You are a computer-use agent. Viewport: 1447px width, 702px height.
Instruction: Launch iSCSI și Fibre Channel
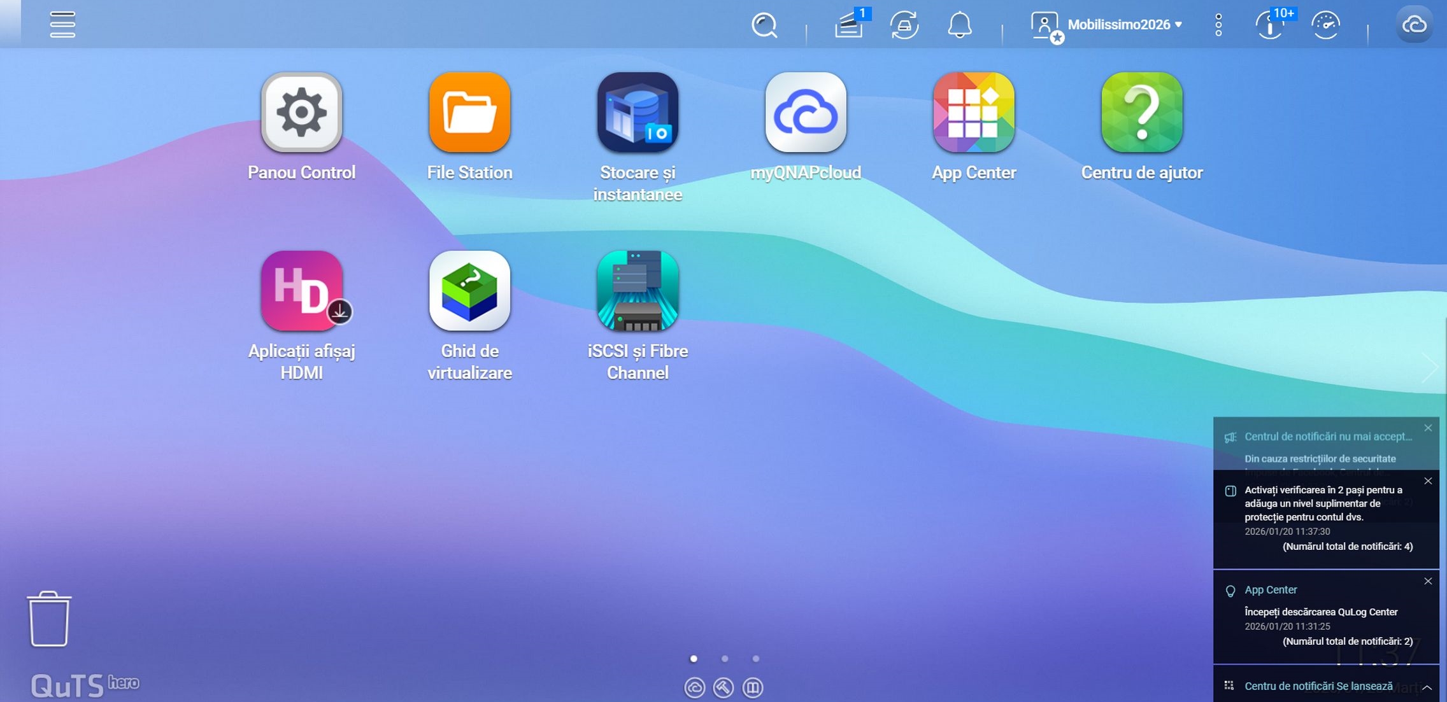coord(638,291)
